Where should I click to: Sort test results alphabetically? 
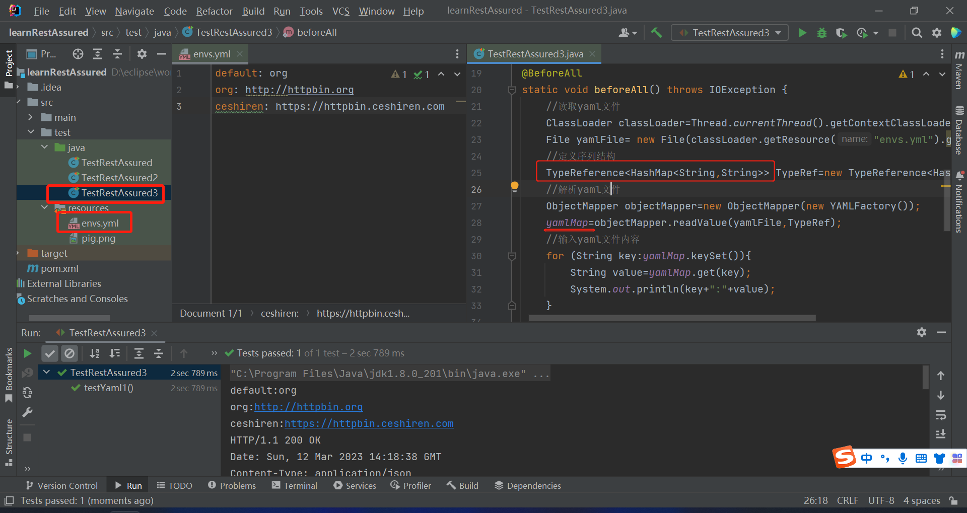click(95, 353)
